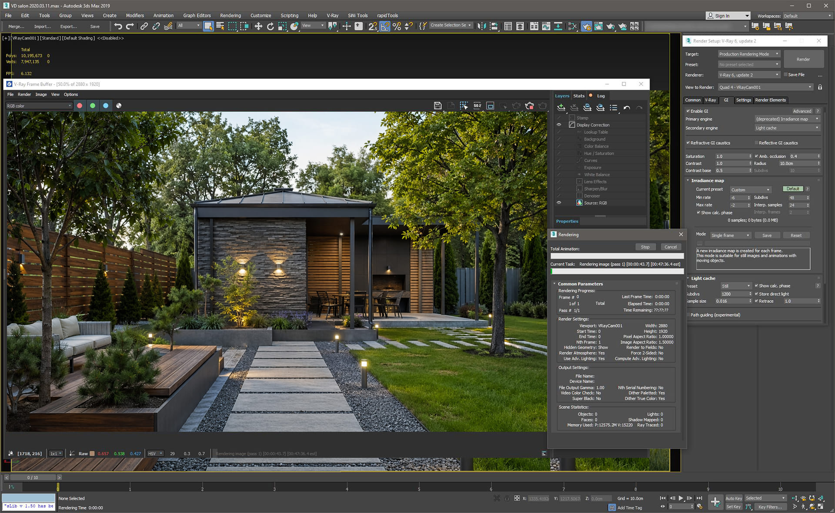Open the Graph Editors menu
Screen dimensions: 835x513
tap(197, 16)
